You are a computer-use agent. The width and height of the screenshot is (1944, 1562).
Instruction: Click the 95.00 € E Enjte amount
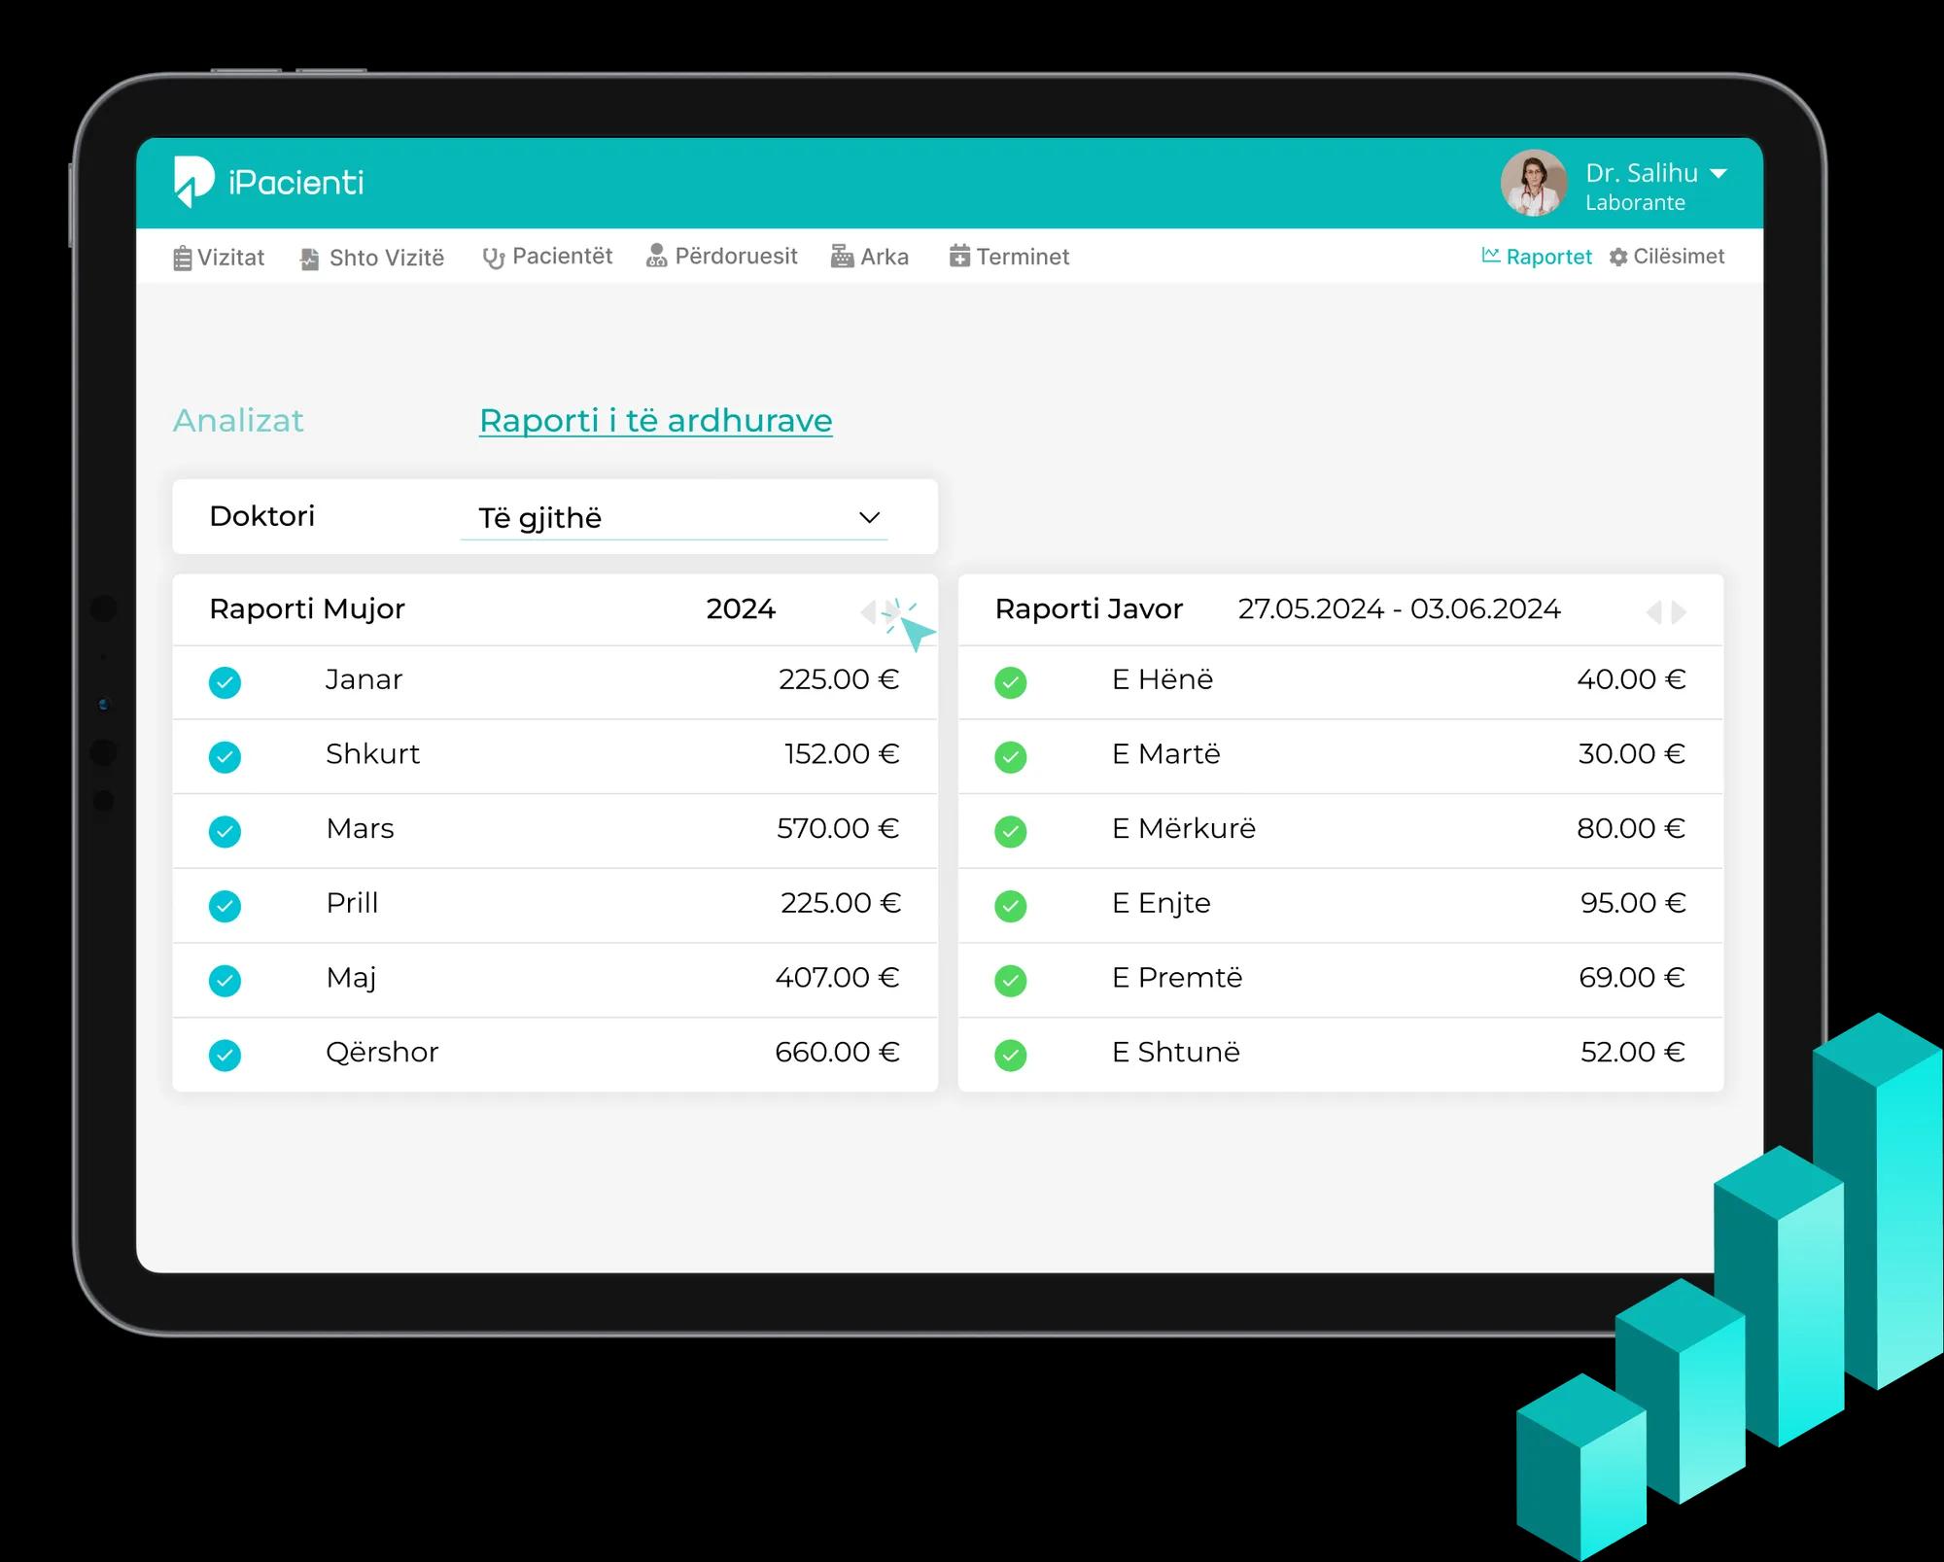(1633, 903)
